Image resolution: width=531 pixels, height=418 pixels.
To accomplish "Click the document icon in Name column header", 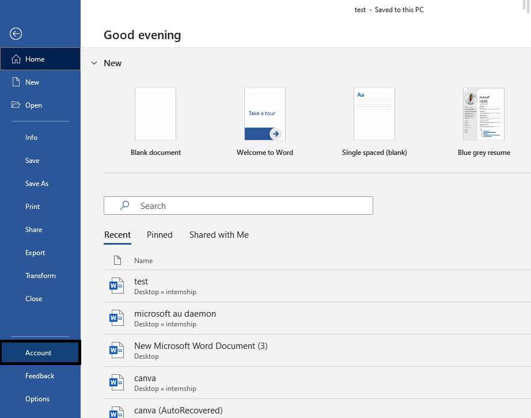I will point(117,260).
